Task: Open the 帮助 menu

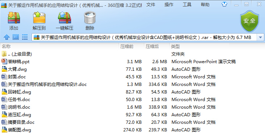Action: [x=205, y=5]
